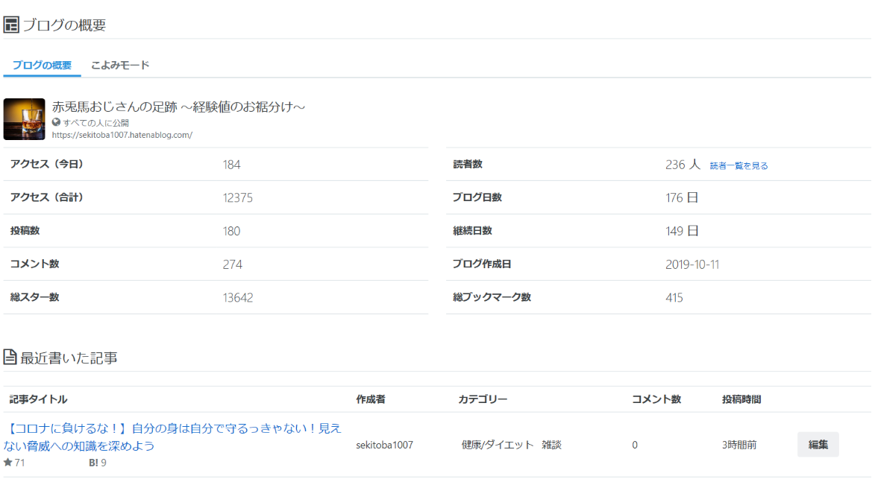Click the author name sekitoba1007
This screenshot has height=479, width=872.
pos(384,445)
